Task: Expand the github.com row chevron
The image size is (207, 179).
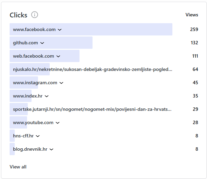Action: click(42, 43)
